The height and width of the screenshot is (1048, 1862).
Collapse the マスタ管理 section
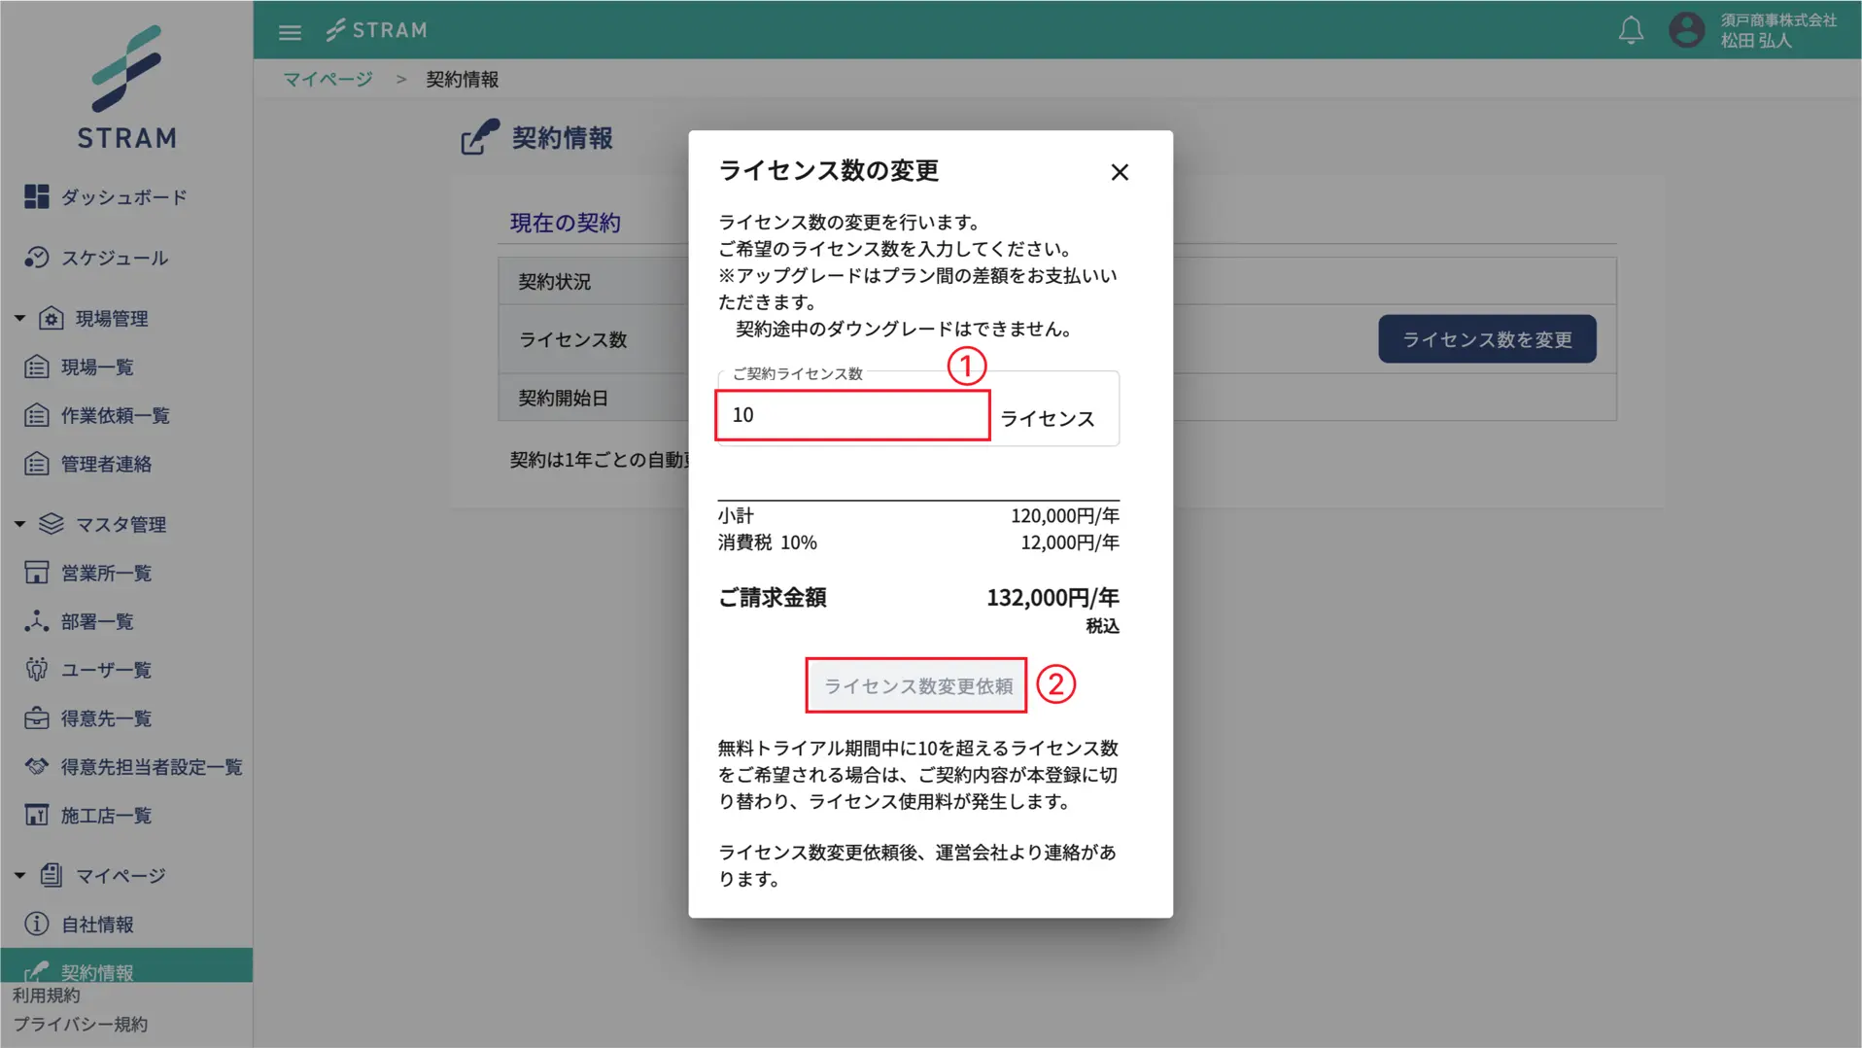pos(17,524)
